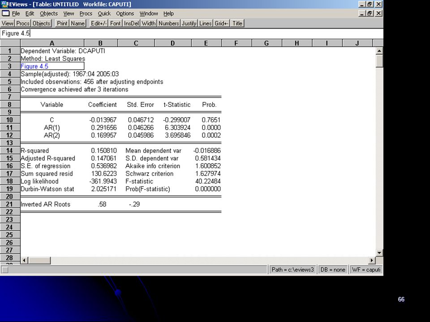Restore the inner table window
Viewport: 430px width, 322px height.
point(370,13)
